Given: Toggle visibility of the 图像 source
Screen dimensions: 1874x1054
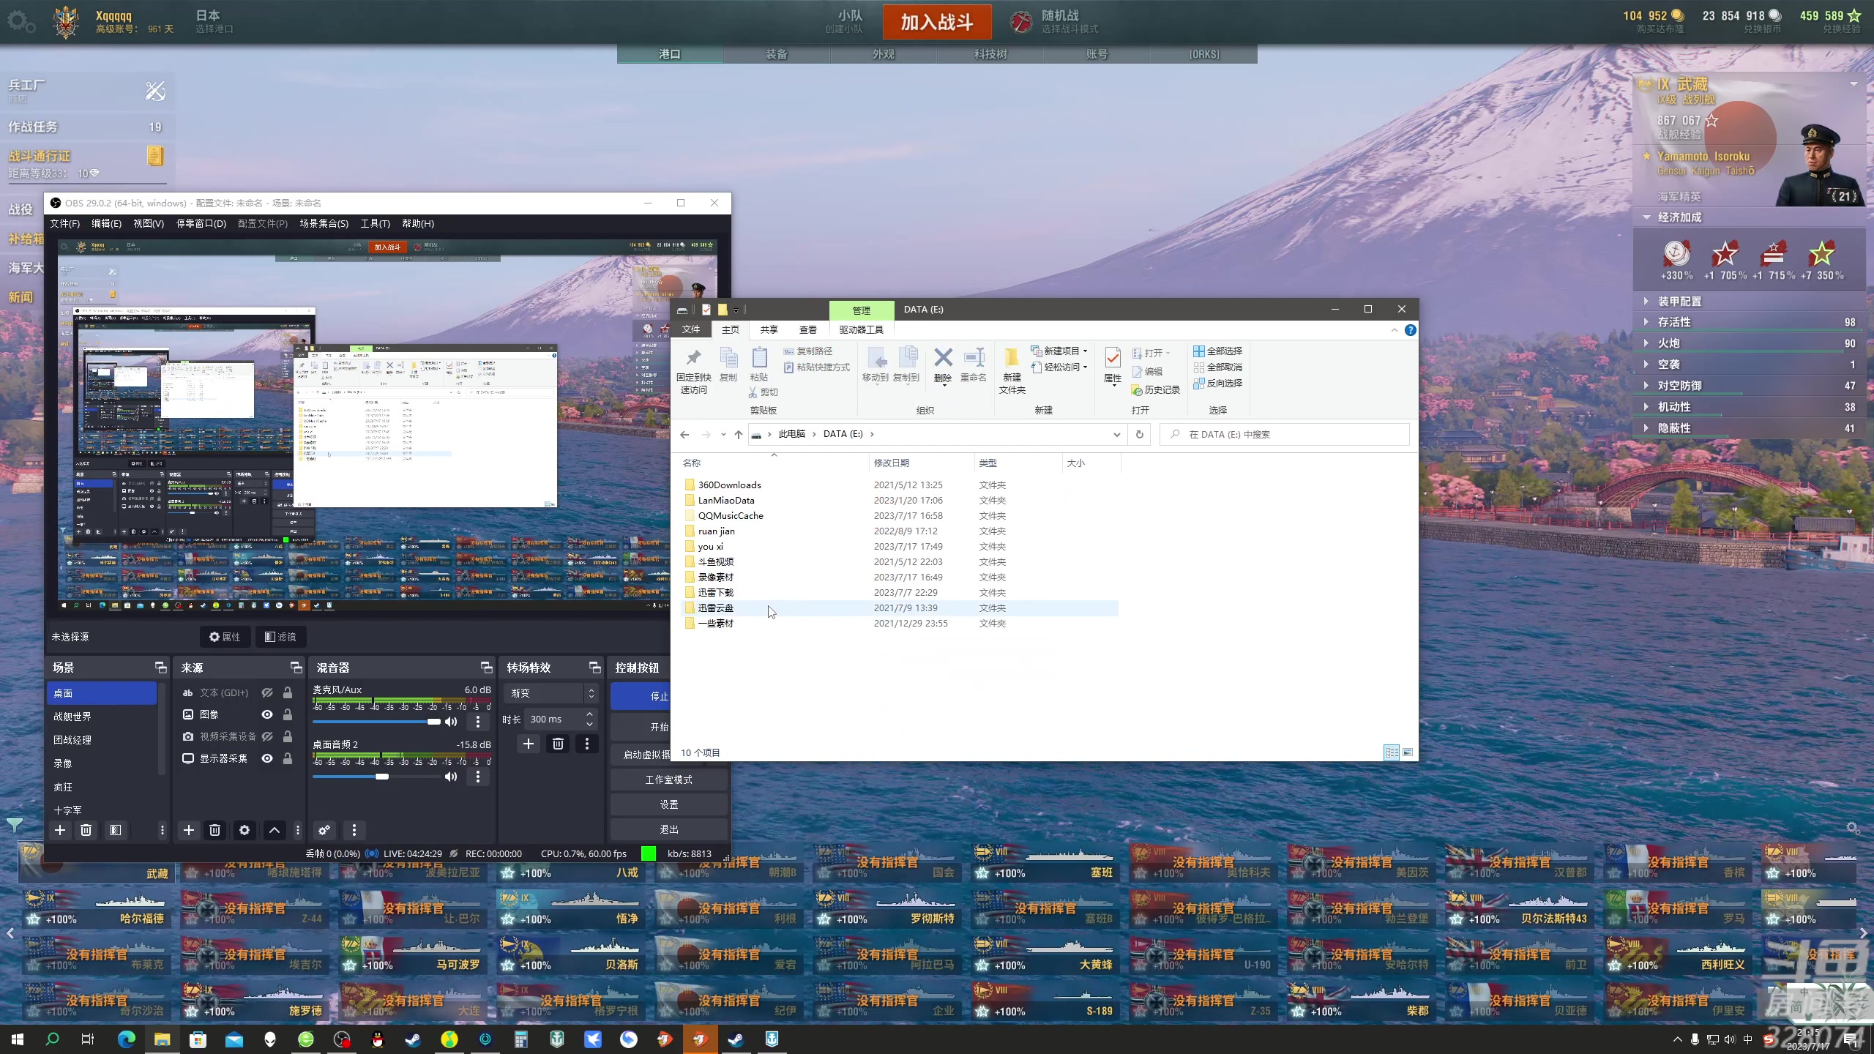Looking at the screenshot, I should pyautogui.click(x=267, y=714).
